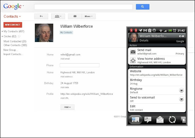Click the blue search magnifier button
This screenshot has width=195, height=138.
[143, 7]
